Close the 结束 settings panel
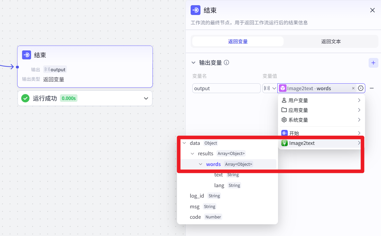 (372, 10)
